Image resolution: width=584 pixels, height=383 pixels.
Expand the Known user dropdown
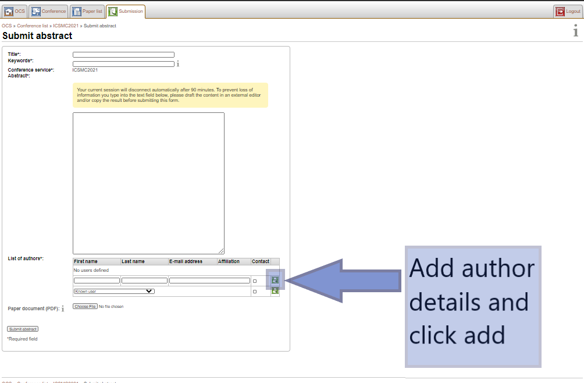114,291
